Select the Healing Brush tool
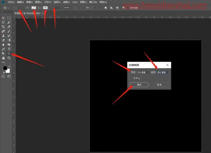Image resolution: width=211 pixels, height=153 pixels. click(x=3, y=31)
